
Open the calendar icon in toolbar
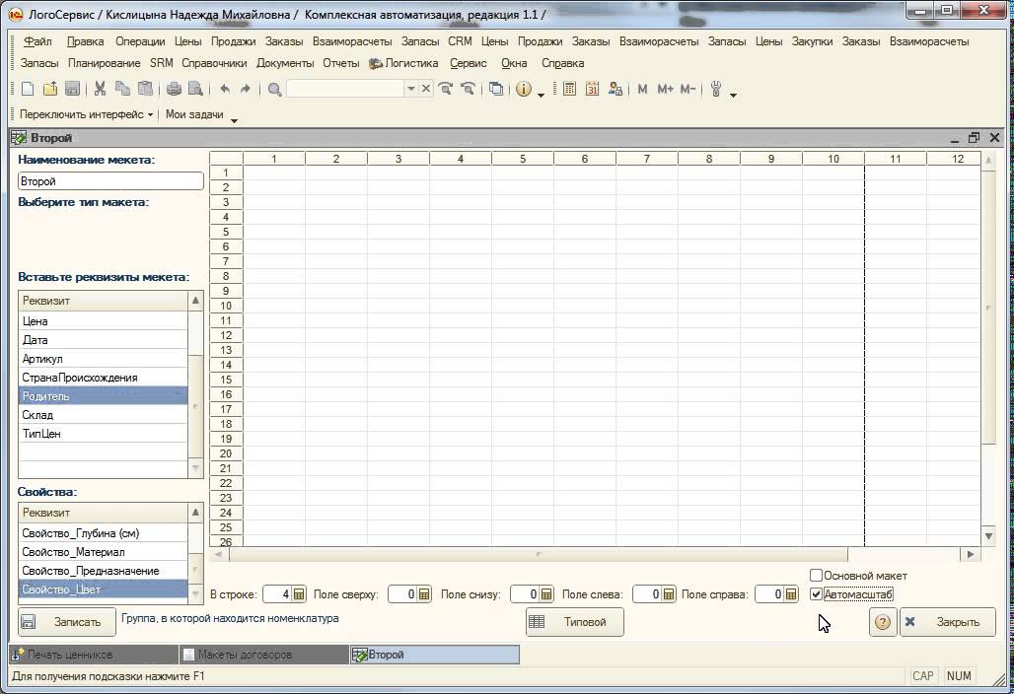593,89
